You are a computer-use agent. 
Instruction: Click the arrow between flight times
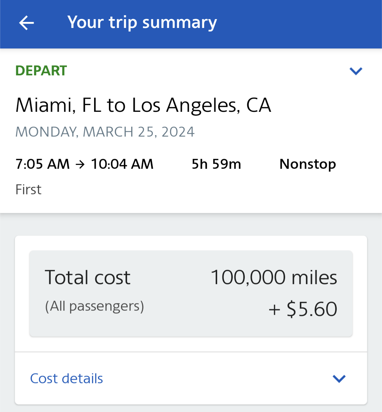[x=80, y=164]
